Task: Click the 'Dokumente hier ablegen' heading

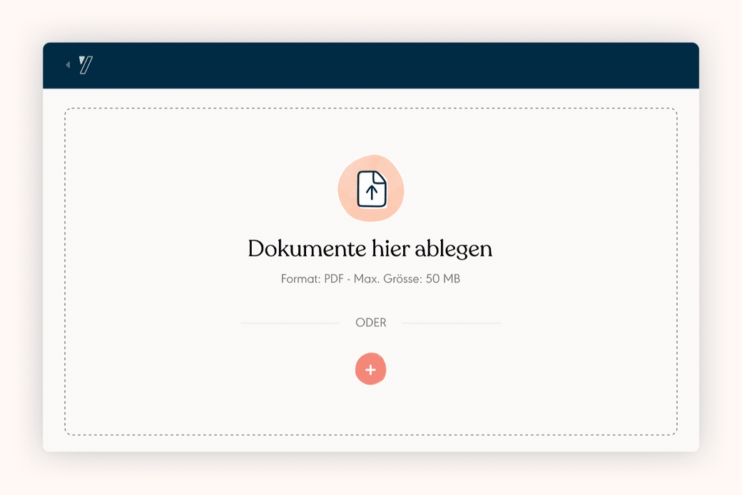Action: coord(370,249)
